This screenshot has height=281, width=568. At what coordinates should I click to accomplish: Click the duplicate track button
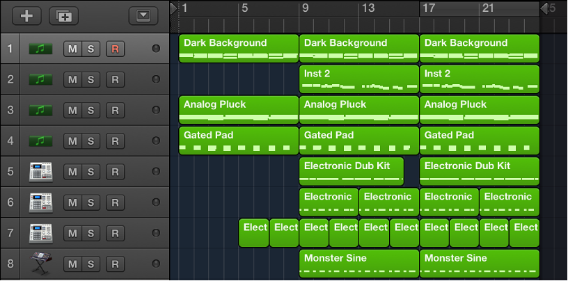63,15
